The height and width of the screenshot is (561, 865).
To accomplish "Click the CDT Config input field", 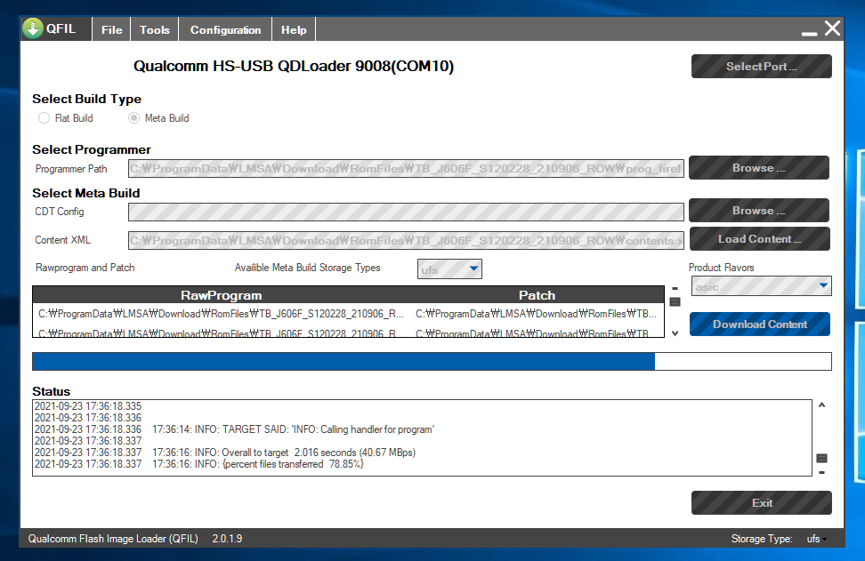I will pos(406,212).
